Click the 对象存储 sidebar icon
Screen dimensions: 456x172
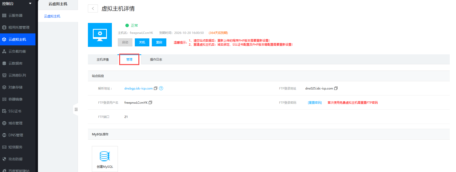(4, 87)
